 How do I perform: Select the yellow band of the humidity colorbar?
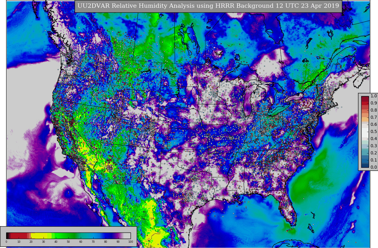coord(39,236)
